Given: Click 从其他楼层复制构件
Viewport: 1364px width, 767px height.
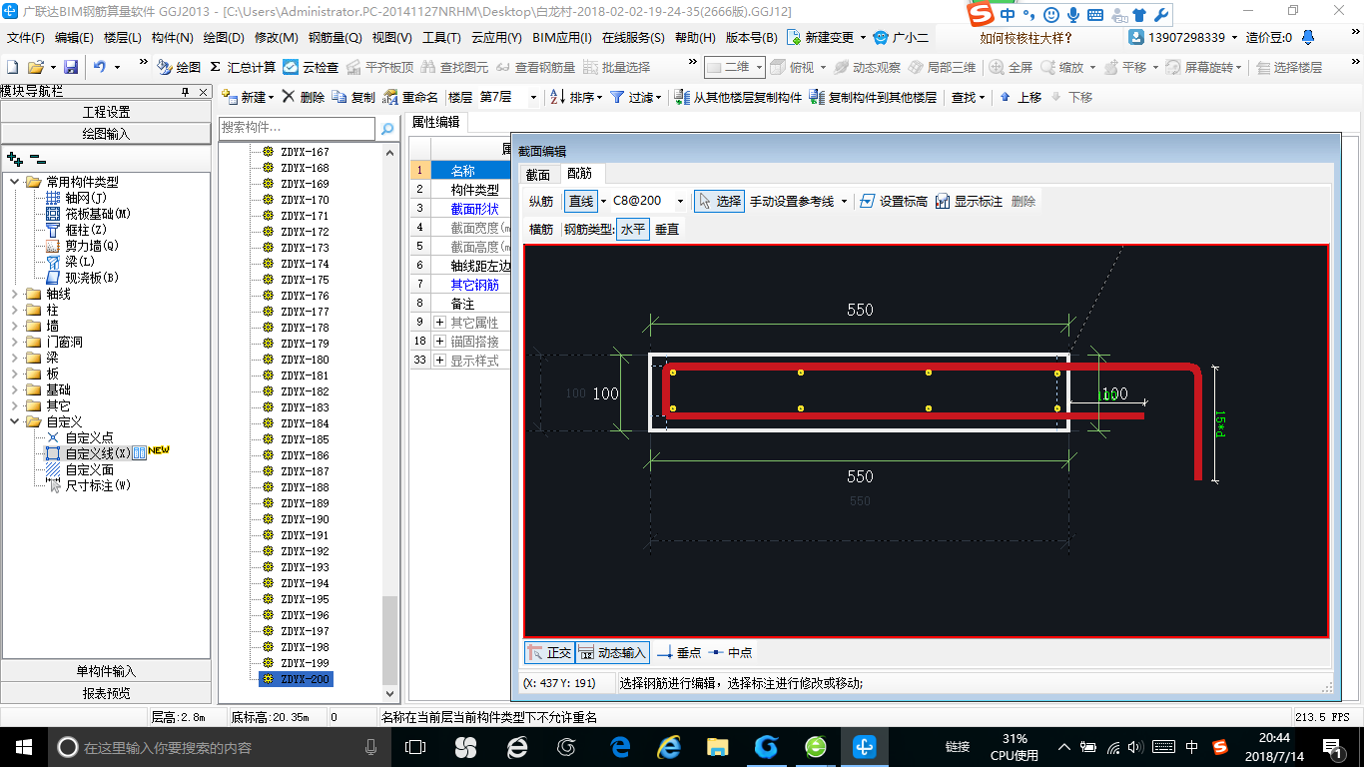Looking at the screenshot, I should click(738, 97).
